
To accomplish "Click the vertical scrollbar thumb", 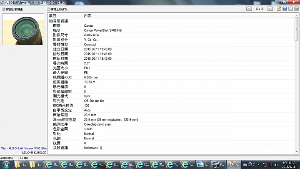I will click(x=297, y=29).
